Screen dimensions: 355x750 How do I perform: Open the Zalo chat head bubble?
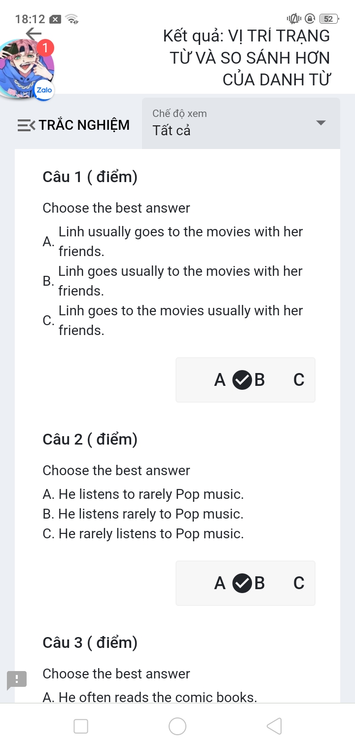(27, 69)
